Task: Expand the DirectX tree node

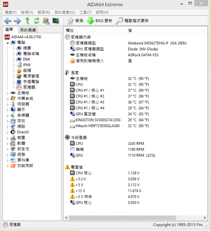Action: click(8, 132)
